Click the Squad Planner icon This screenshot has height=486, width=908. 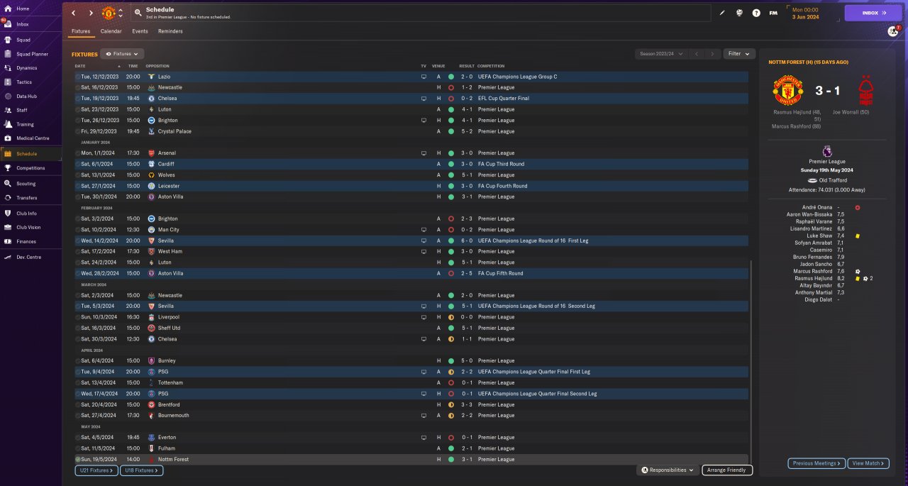coord(7,54)
